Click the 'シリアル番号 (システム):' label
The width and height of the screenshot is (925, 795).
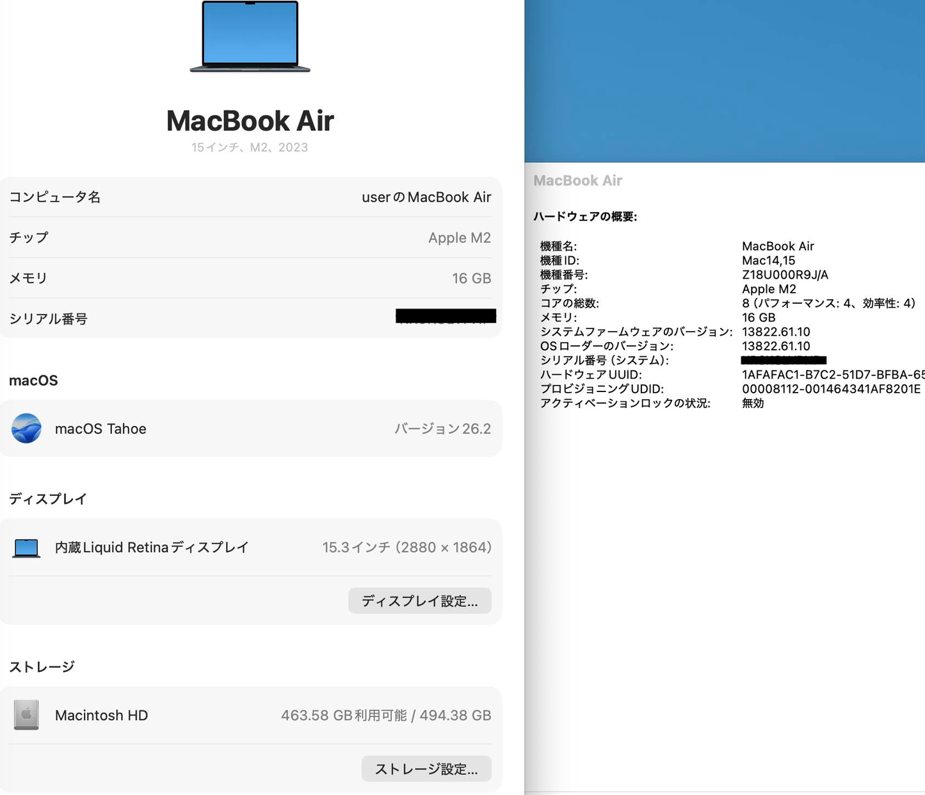[x=604, y=360]
